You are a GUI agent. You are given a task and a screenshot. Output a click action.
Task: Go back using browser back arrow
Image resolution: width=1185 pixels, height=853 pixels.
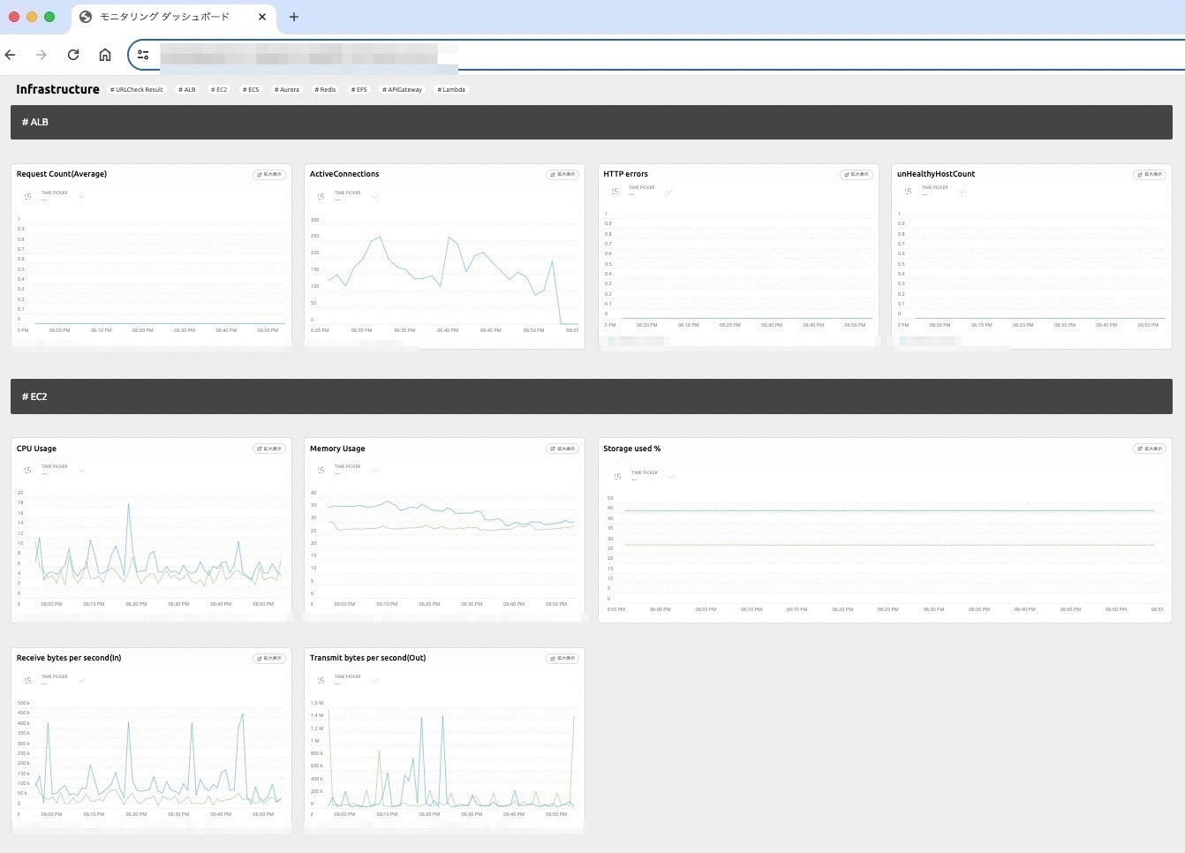coord(11,55)
